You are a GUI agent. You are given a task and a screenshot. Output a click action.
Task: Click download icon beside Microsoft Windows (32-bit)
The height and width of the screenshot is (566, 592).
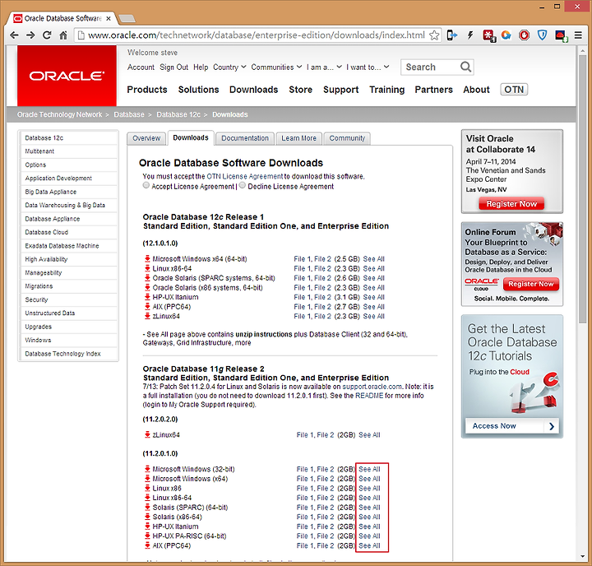147,469
